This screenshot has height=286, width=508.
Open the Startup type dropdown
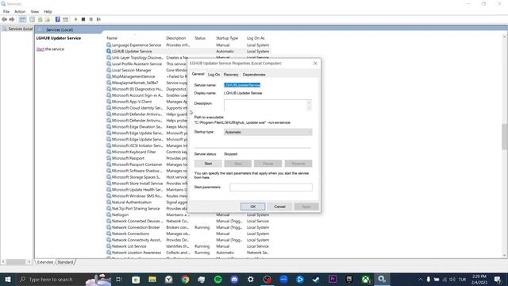pos(268,133)
